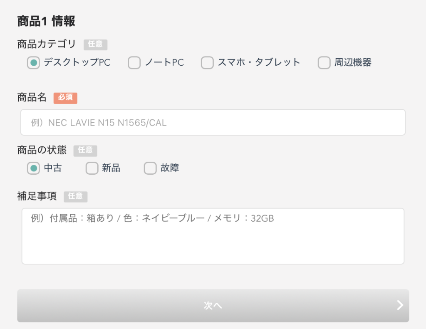Screen dimensions: 426x329
Task: Click the 商品名 text input field
Action: (213, 122)
